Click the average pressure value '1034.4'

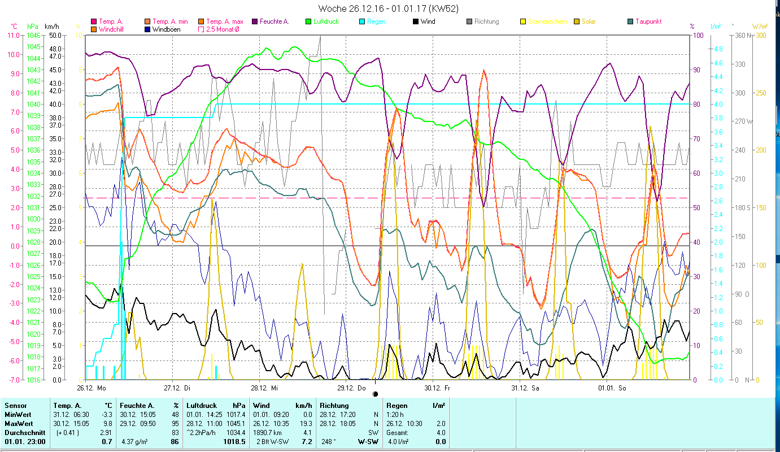(x=236, y=433)
